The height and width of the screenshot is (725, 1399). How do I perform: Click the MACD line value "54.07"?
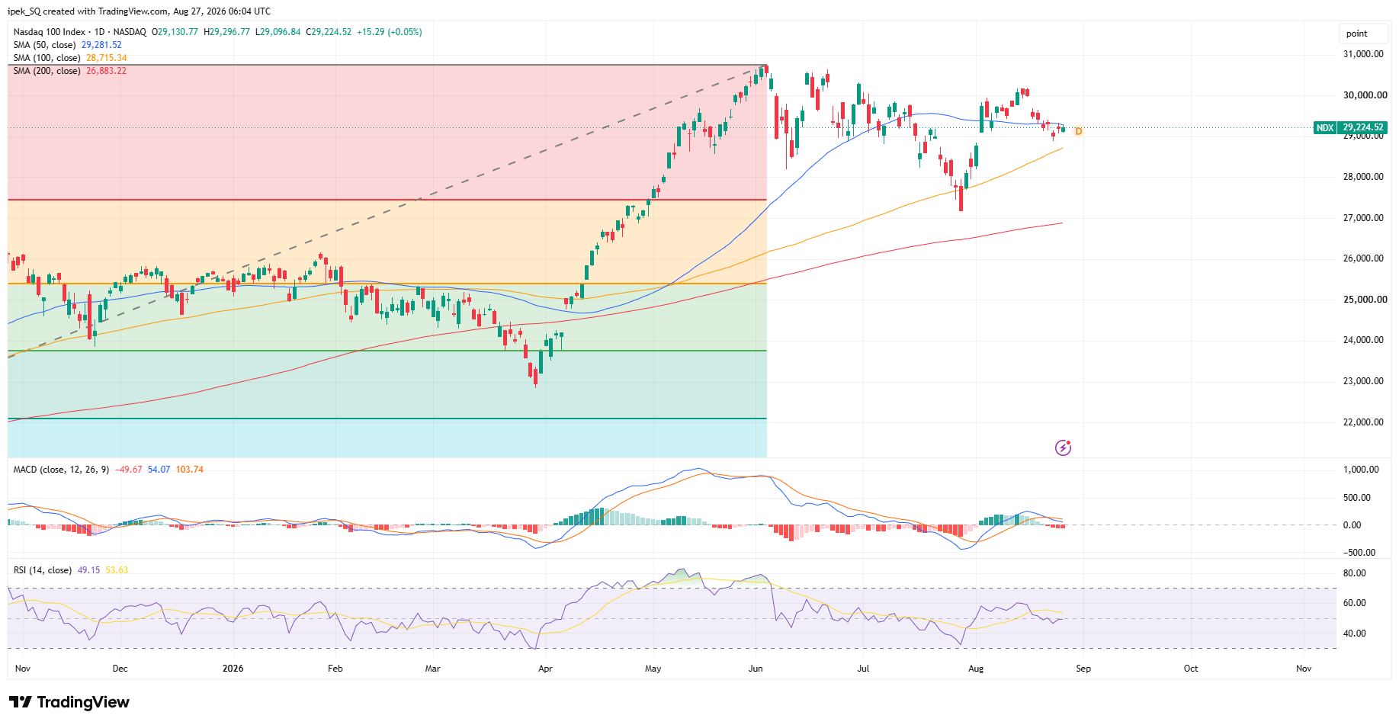coord(159,470)
